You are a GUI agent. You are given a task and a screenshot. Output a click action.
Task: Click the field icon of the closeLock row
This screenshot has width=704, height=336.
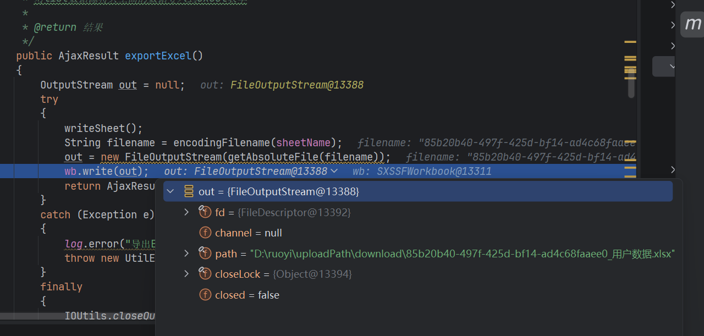click(x=205, y=273)
